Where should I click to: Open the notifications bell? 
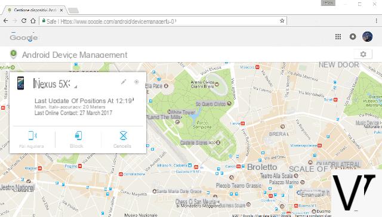[x=353, y=37]
